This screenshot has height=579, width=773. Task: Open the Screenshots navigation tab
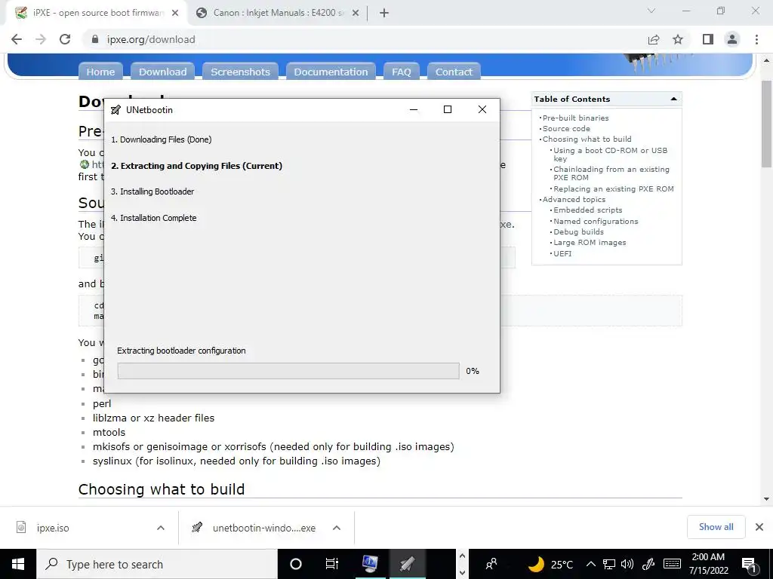[241, 72]
